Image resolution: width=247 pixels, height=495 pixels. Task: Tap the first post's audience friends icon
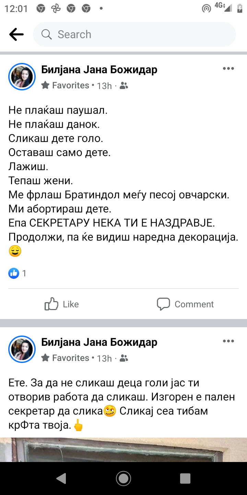pyautogui.click(x=124, y=86)
